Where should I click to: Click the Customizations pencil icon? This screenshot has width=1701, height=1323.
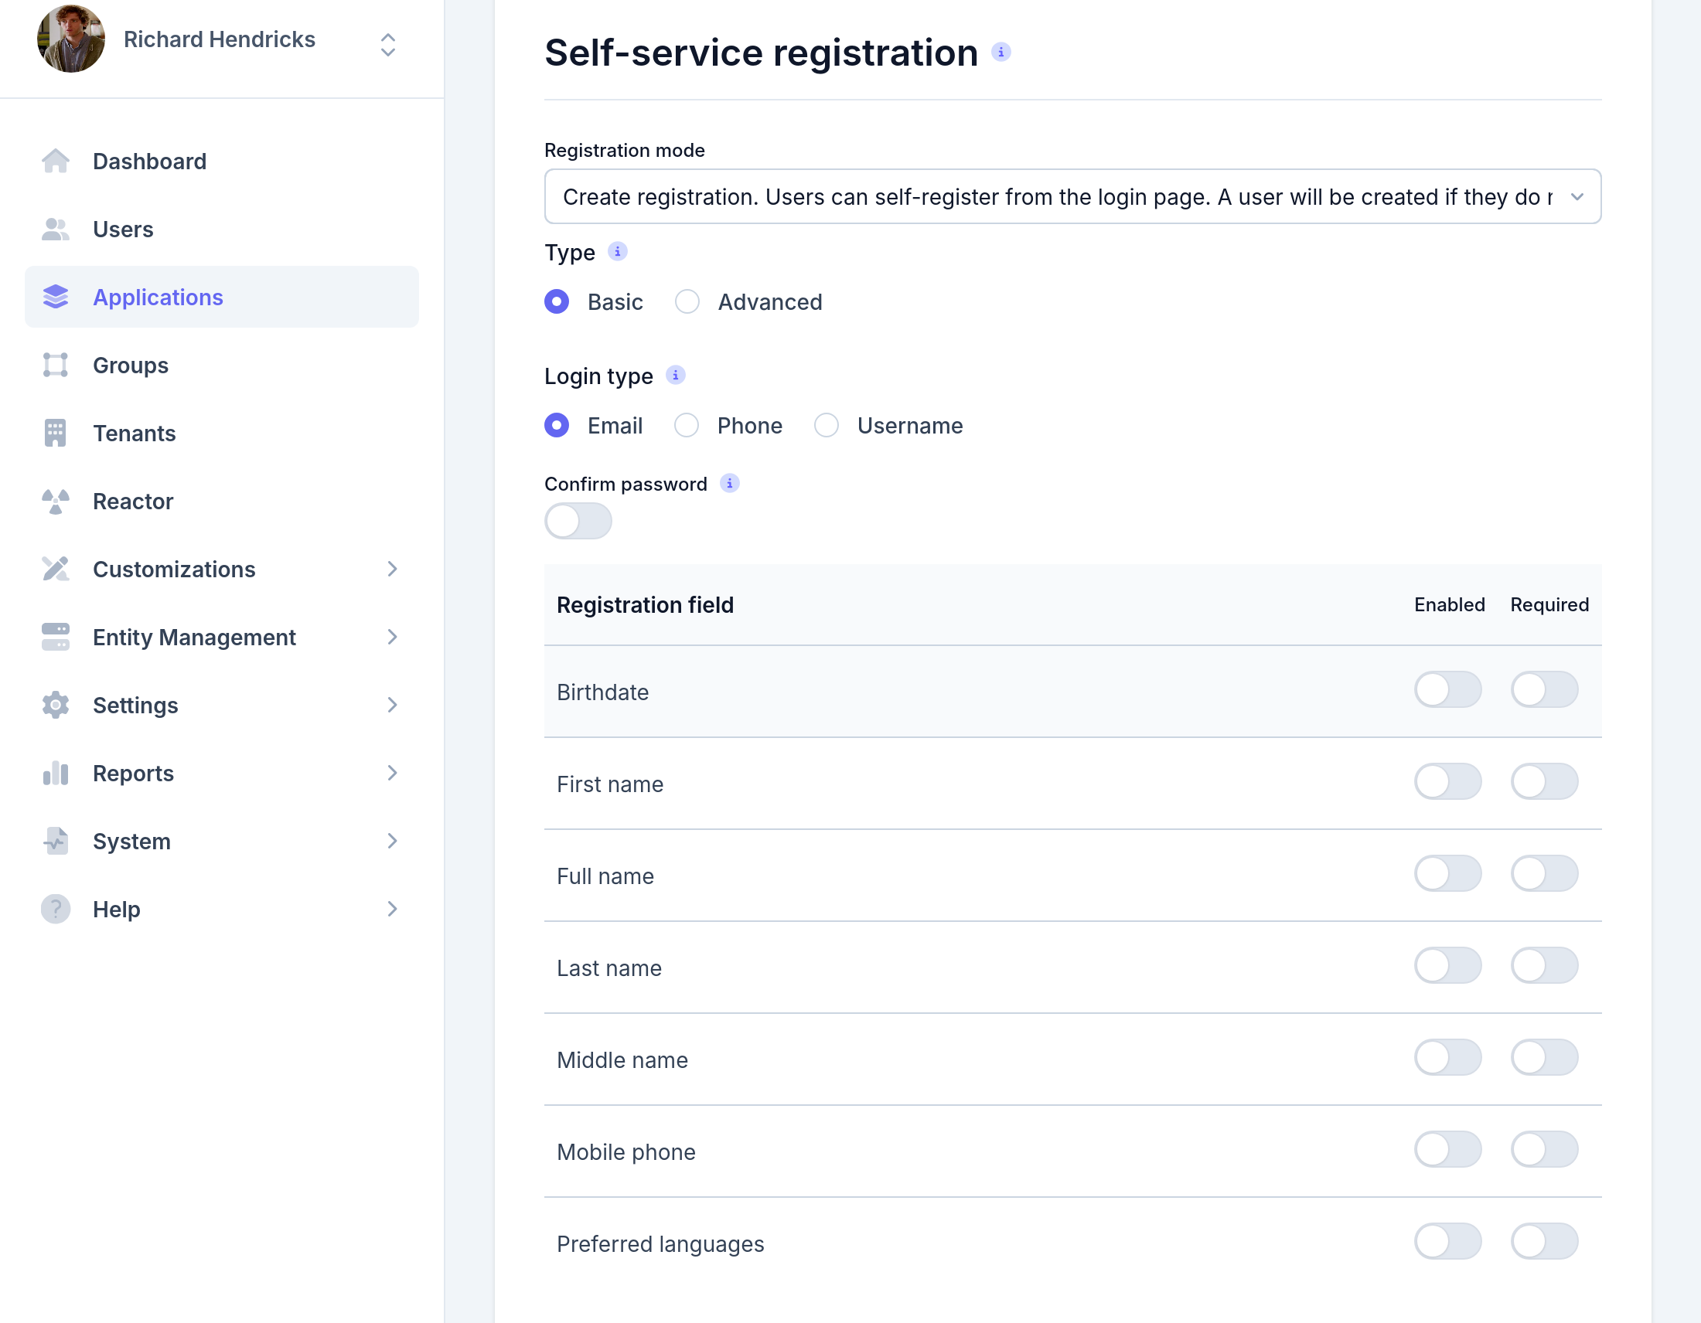(56, 569)
